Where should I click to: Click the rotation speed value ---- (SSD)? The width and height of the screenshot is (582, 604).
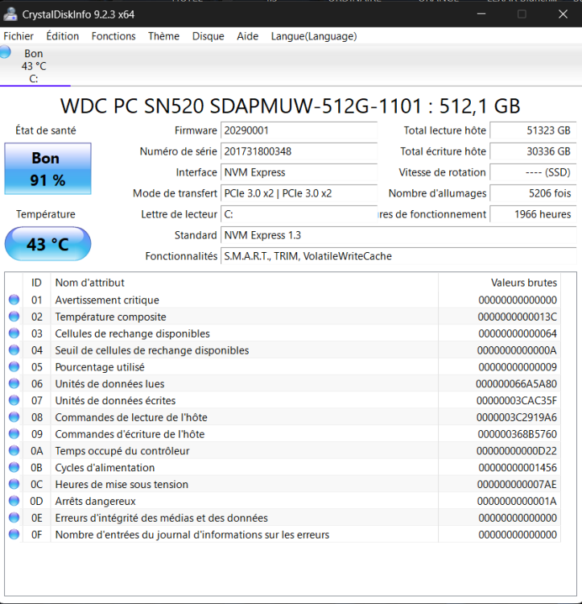[533, 172]
